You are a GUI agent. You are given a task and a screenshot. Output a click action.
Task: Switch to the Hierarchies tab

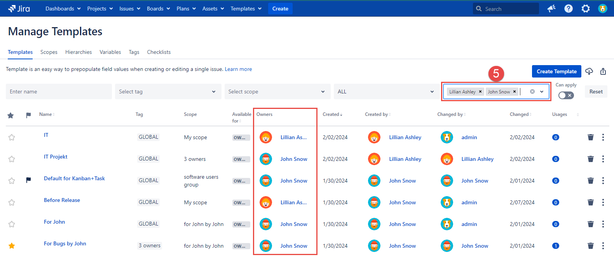click(78, 52)
